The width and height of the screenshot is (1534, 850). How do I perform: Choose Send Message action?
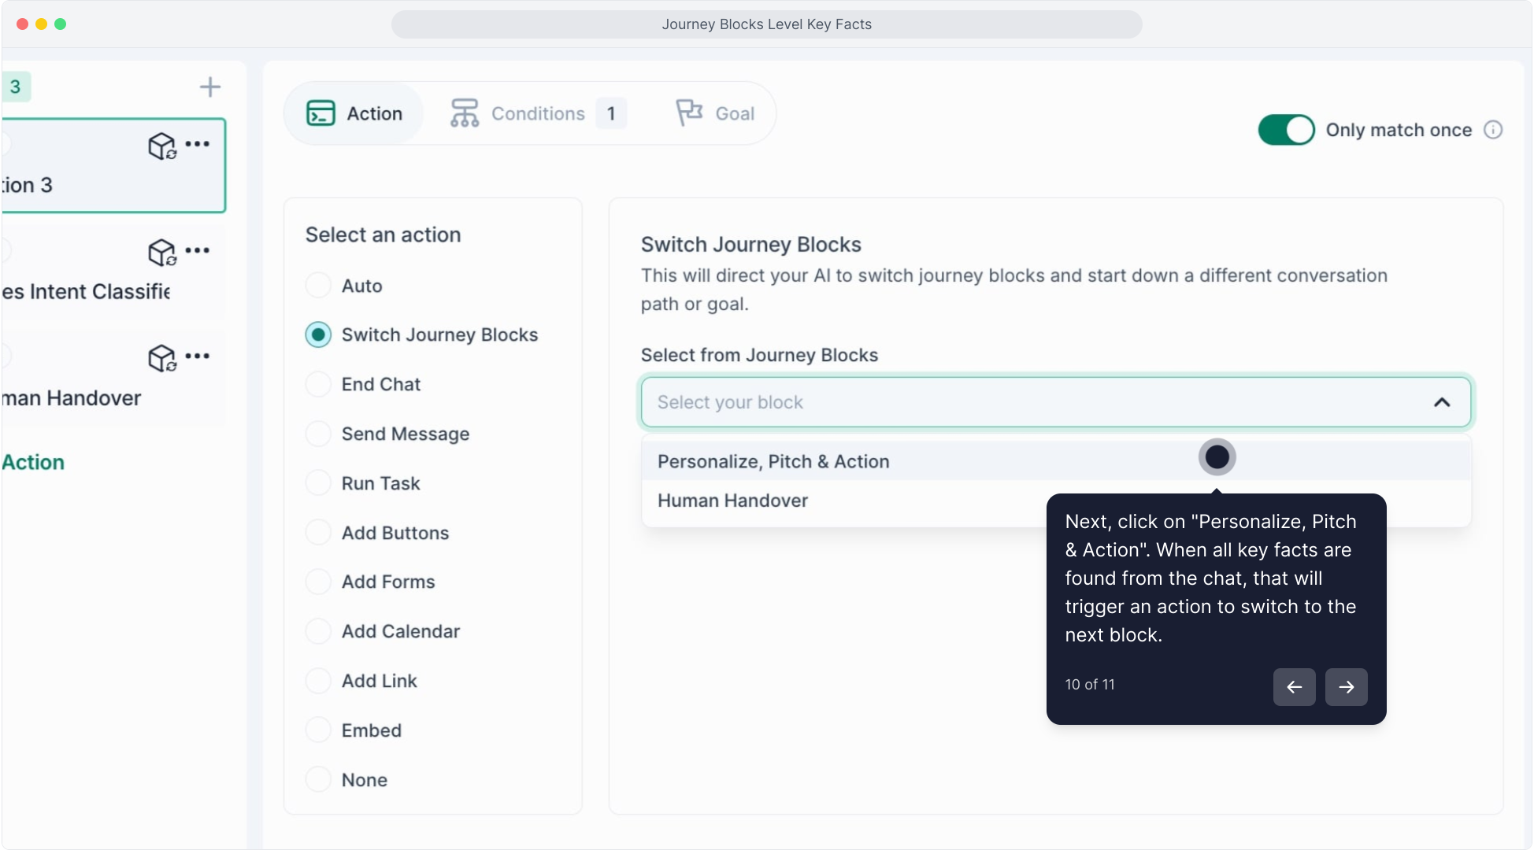click(318, 434)
